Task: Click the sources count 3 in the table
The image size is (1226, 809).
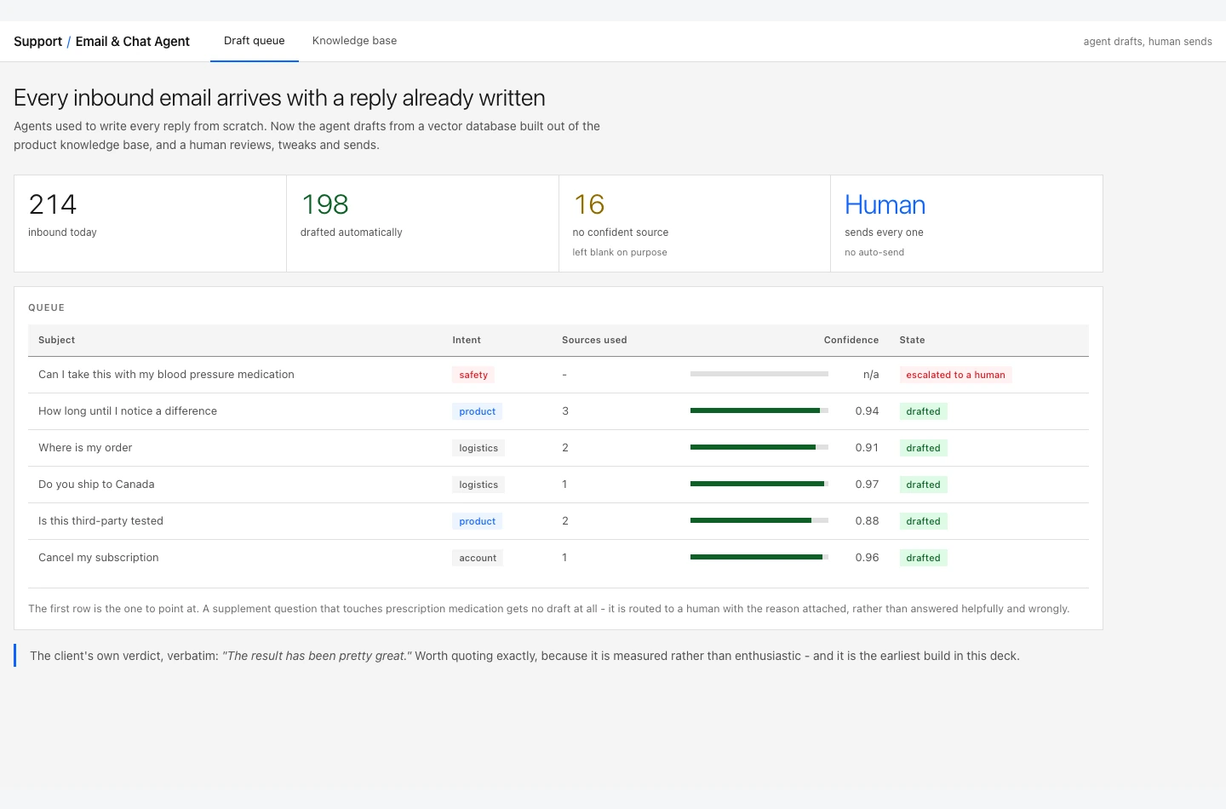Action: (565, 411)
